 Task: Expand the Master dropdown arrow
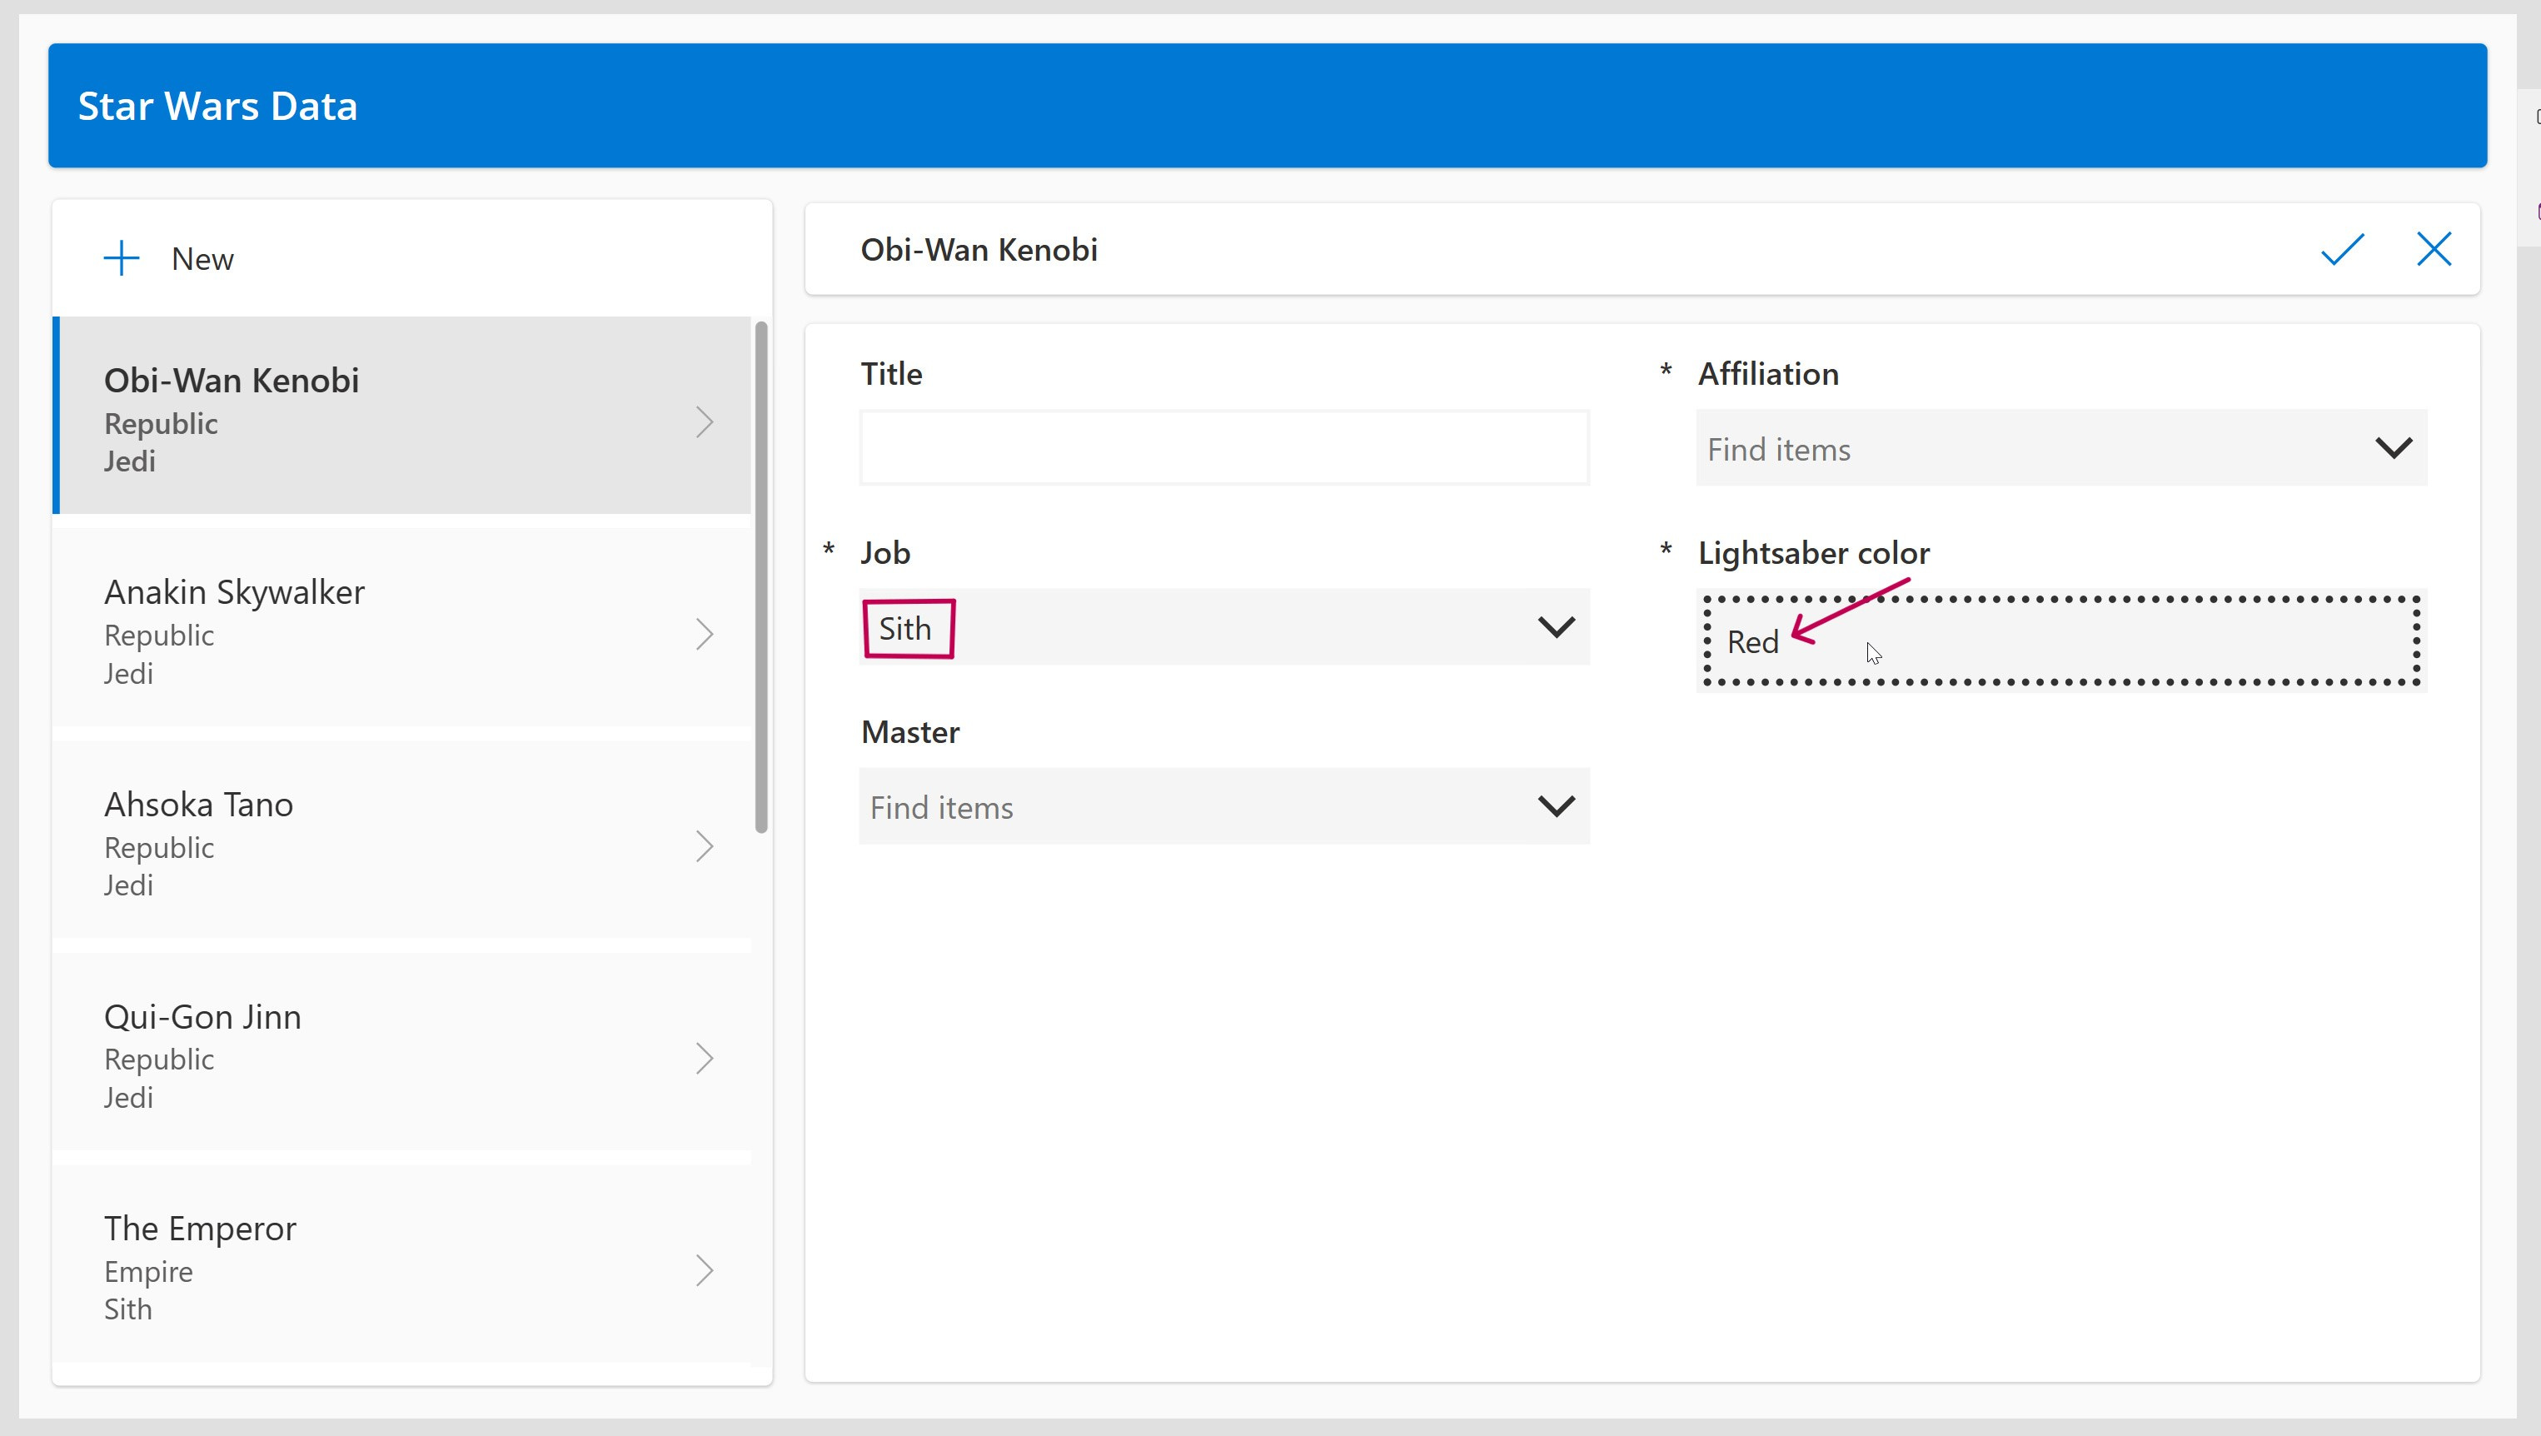(x=1556, y=807)
